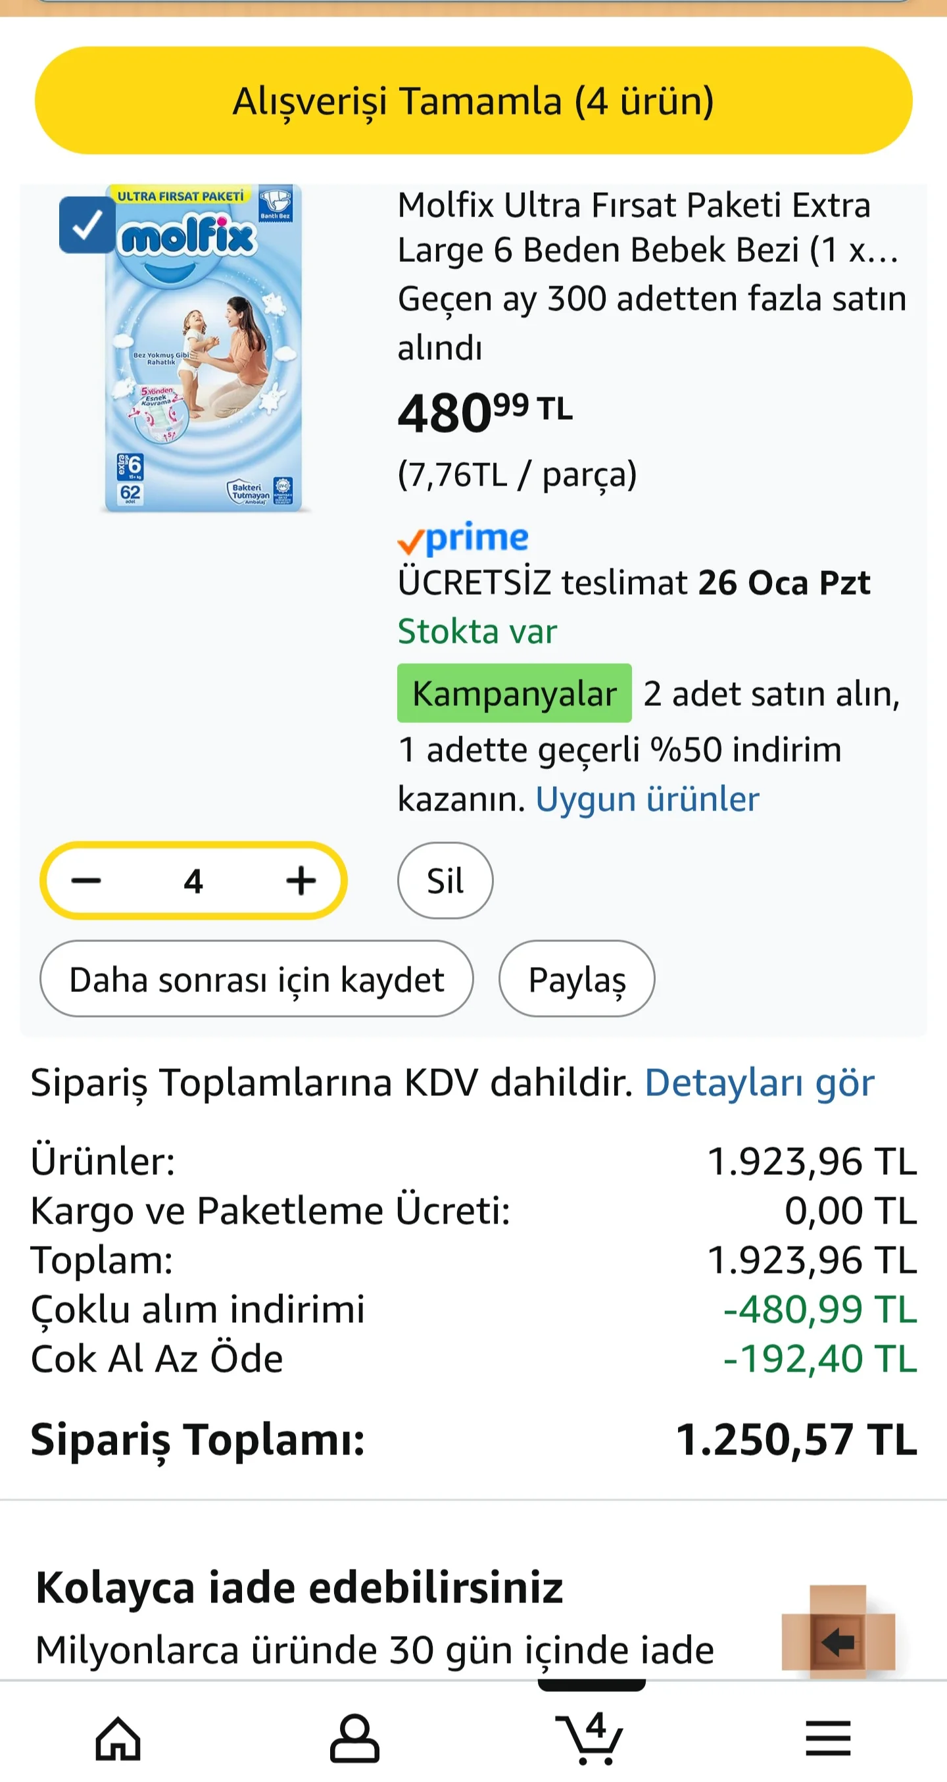Tap the Molfix diaper product image
This screenshot has height=1782, width=947.
pos(203,349)
